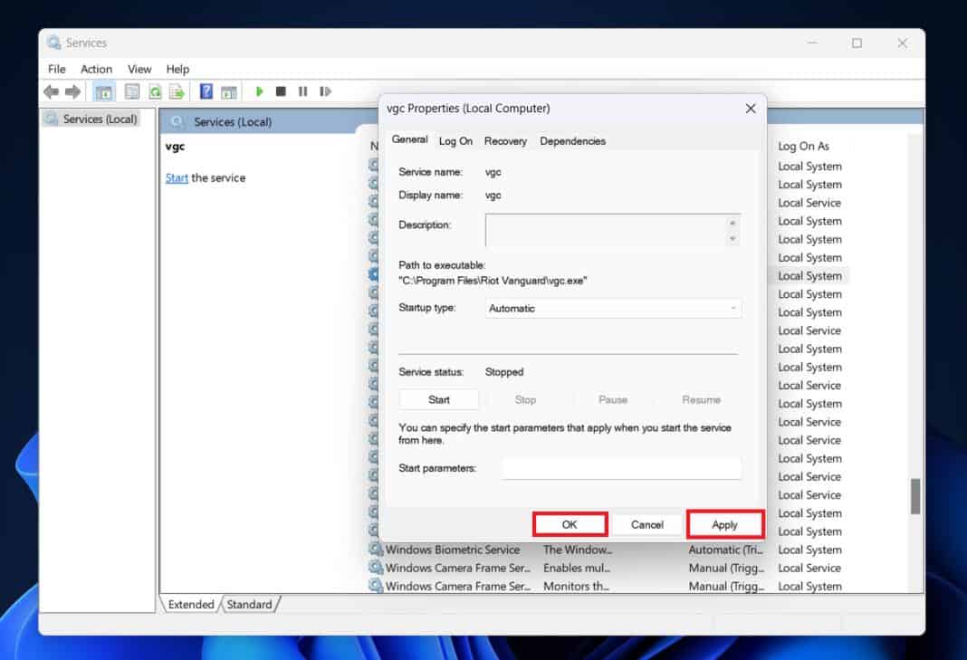Click inside the Start parameters field

pyautogui.click(x=621, y=468)
